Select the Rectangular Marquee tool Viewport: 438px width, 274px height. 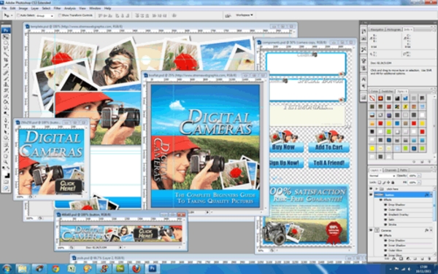click(x=6, y=43)
